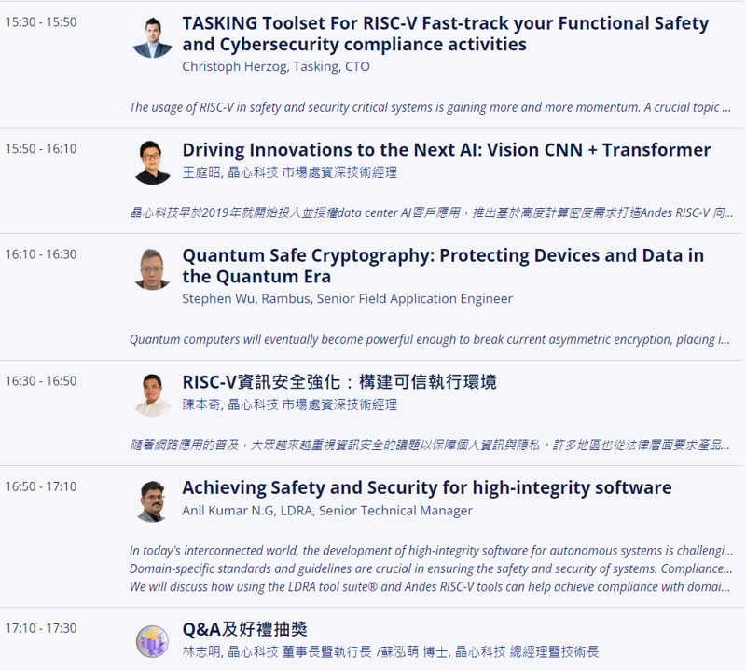Viewport: 746px width, 671px height.
Task: Expand the Quantum computers abstract text
Action: 429,339
